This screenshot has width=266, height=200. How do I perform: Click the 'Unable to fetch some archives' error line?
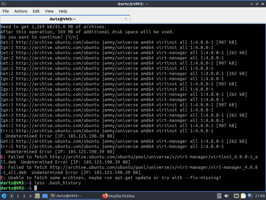111,178
